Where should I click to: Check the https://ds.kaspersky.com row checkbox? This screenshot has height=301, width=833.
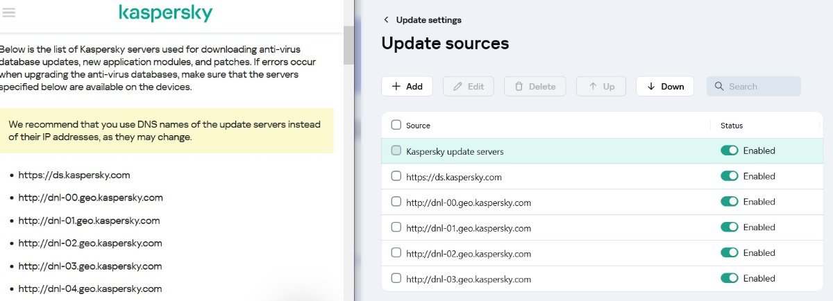[396, 176]
